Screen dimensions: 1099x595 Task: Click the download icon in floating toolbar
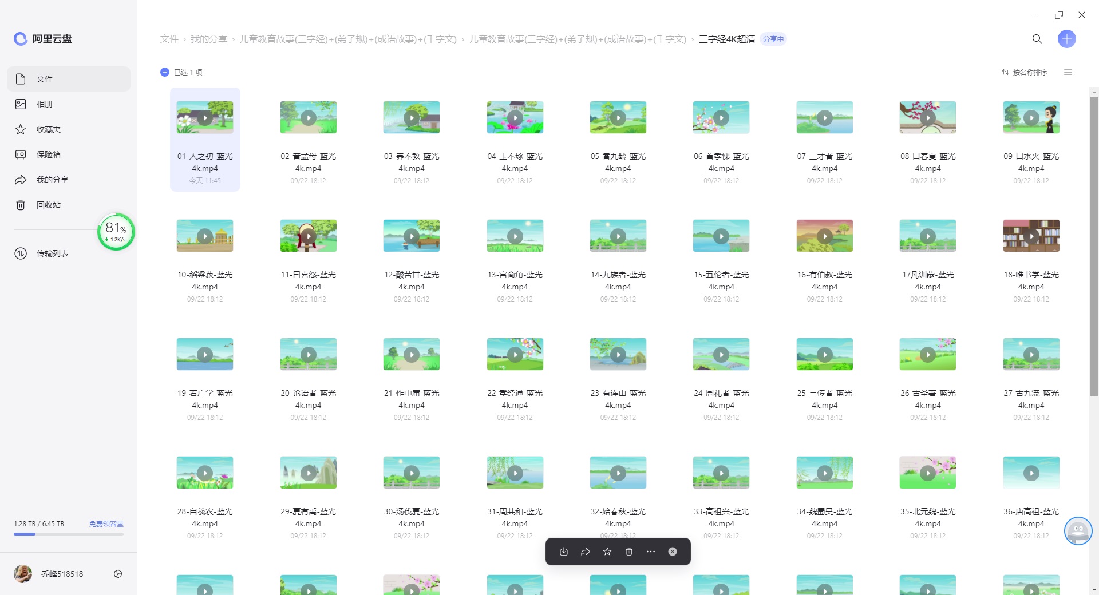pos(564,552)
